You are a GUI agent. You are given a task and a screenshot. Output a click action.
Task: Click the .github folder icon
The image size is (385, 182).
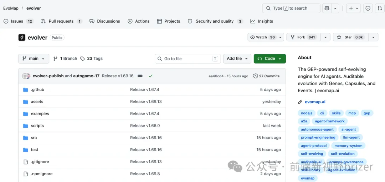point(26,90)
